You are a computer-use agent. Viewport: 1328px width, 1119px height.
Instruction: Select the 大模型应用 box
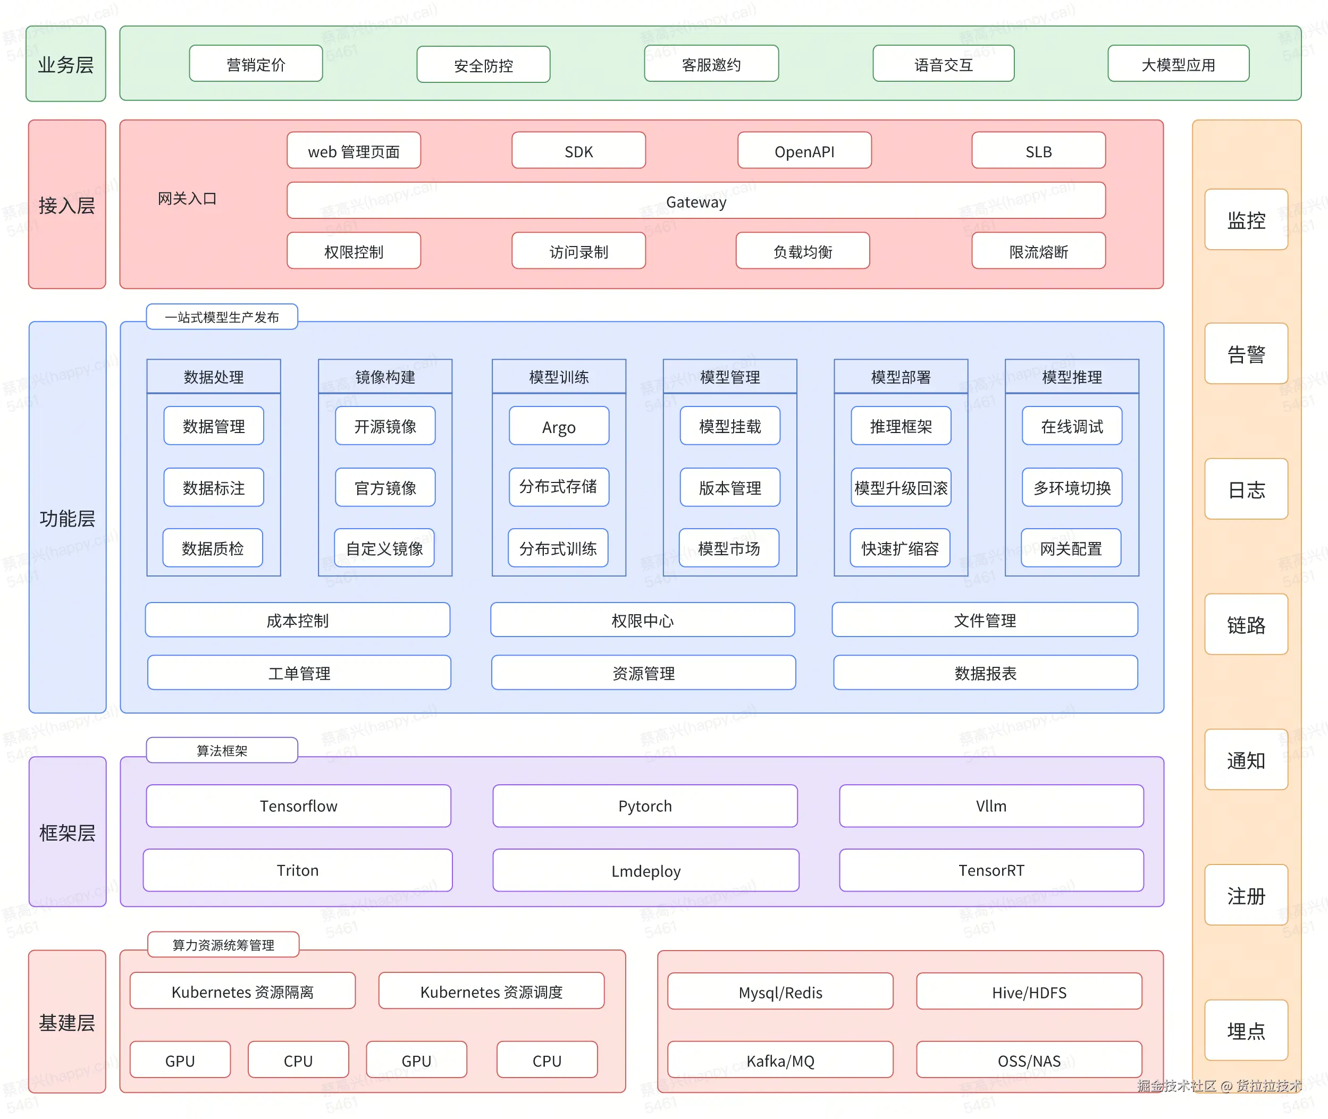tap(1178, 64)
